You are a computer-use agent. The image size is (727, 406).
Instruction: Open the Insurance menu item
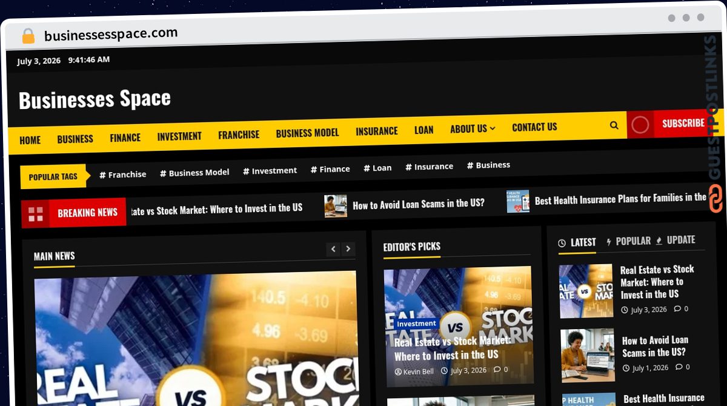(x=377, y=131)
